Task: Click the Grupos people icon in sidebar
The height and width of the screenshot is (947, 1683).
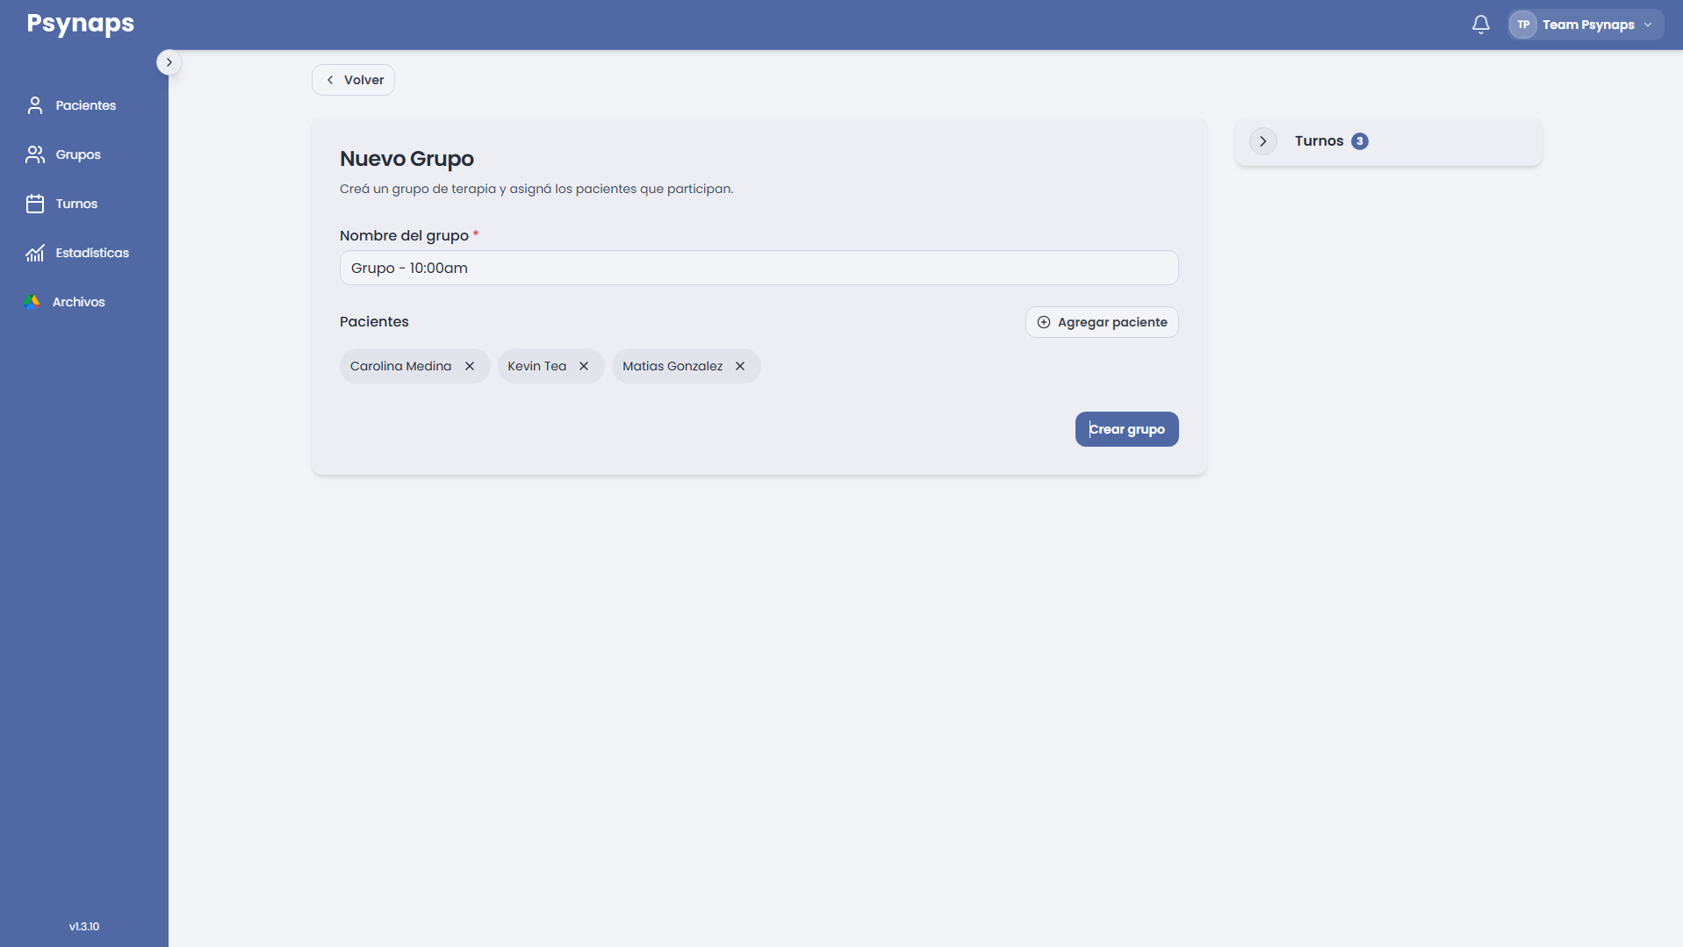Action: 35,154
